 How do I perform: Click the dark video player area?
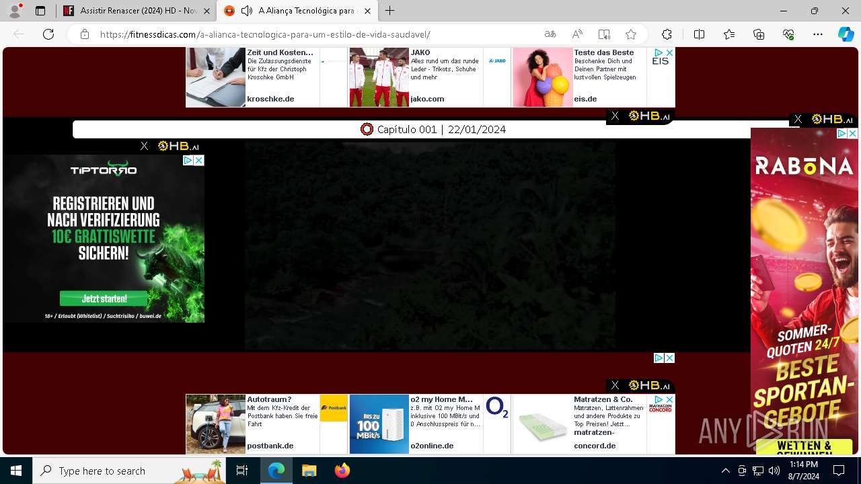[x=430, y=245]
